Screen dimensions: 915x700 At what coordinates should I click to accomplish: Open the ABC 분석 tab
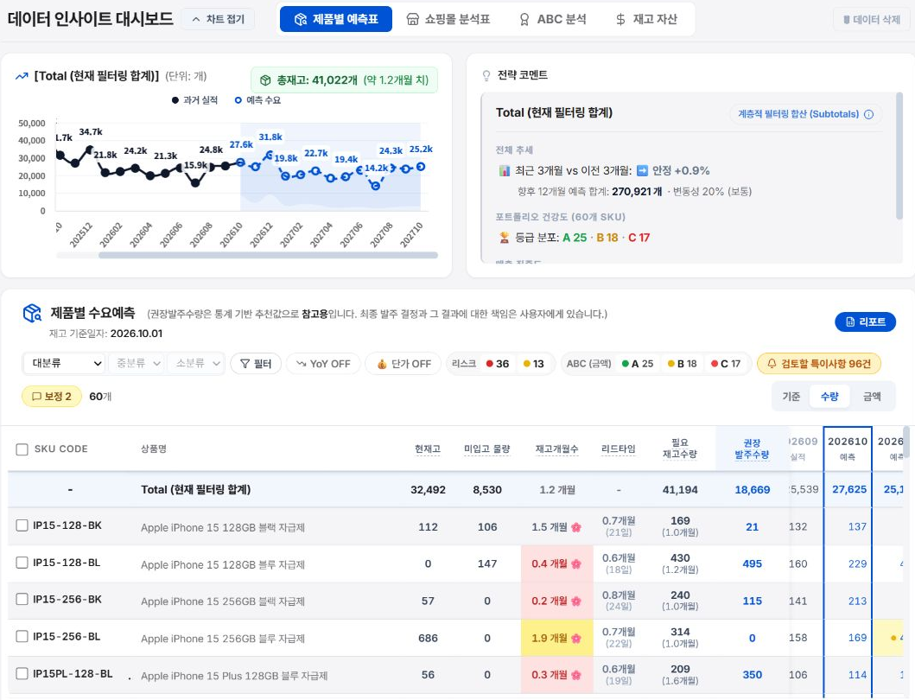point(552,19)
